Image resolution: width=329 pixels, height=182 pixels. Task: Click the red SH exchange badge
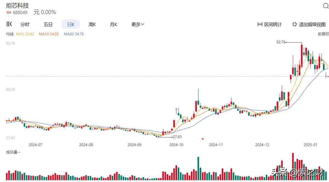point(9,13)
